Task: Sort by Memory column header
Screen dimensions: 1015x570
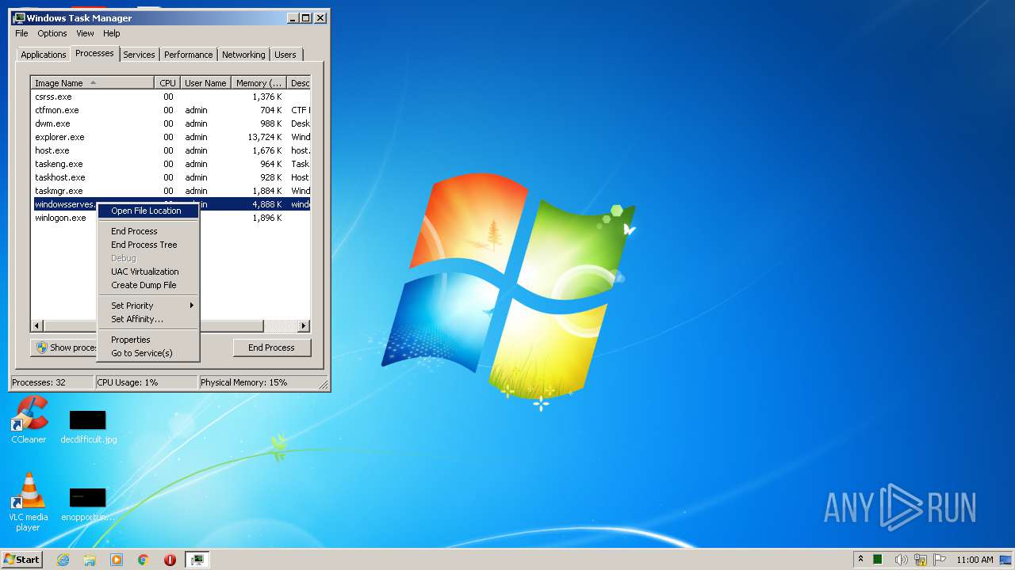Action: 259,83
